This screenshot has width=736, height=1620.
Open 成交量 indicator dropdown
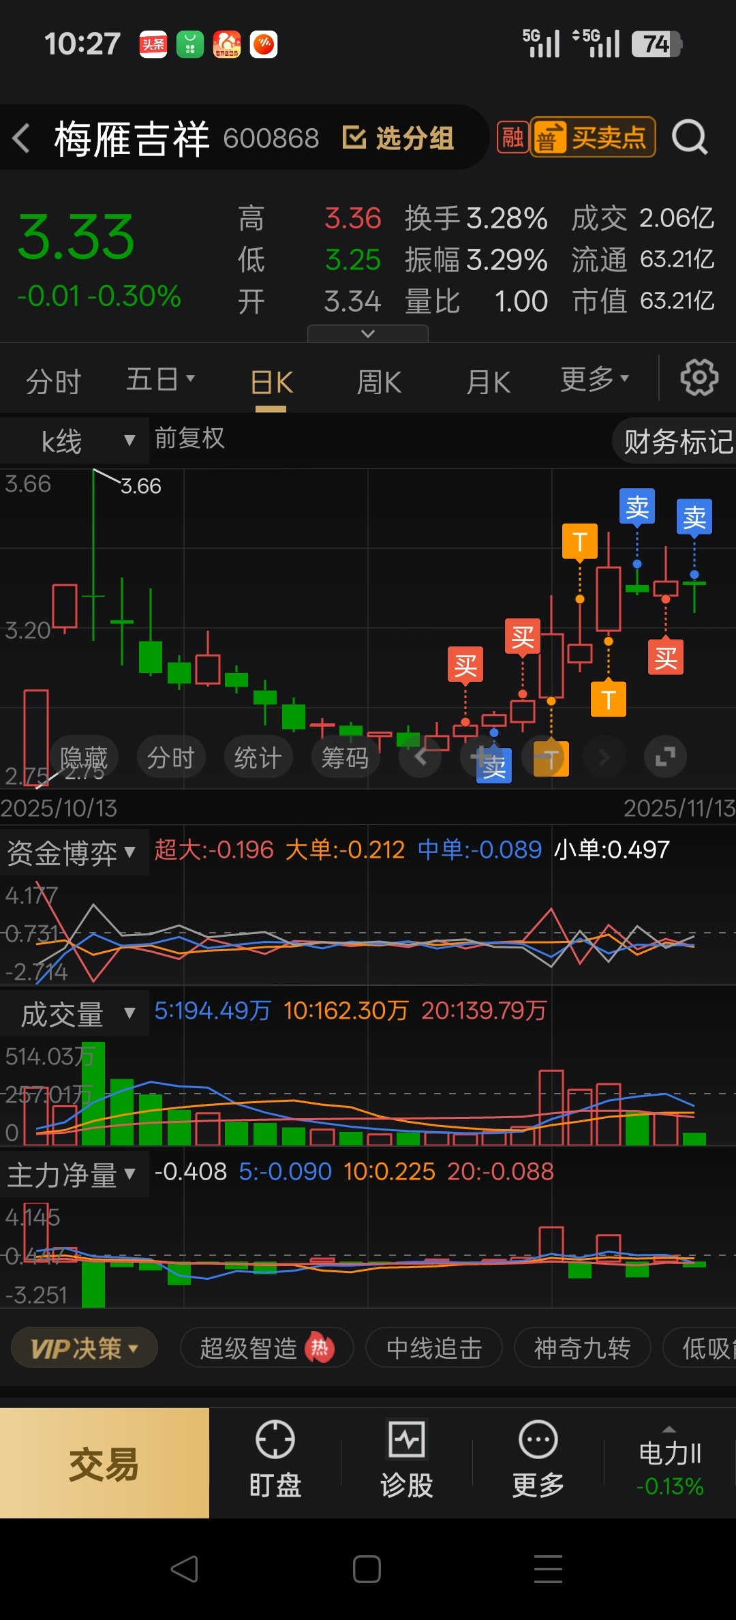tap(75, 1014)
